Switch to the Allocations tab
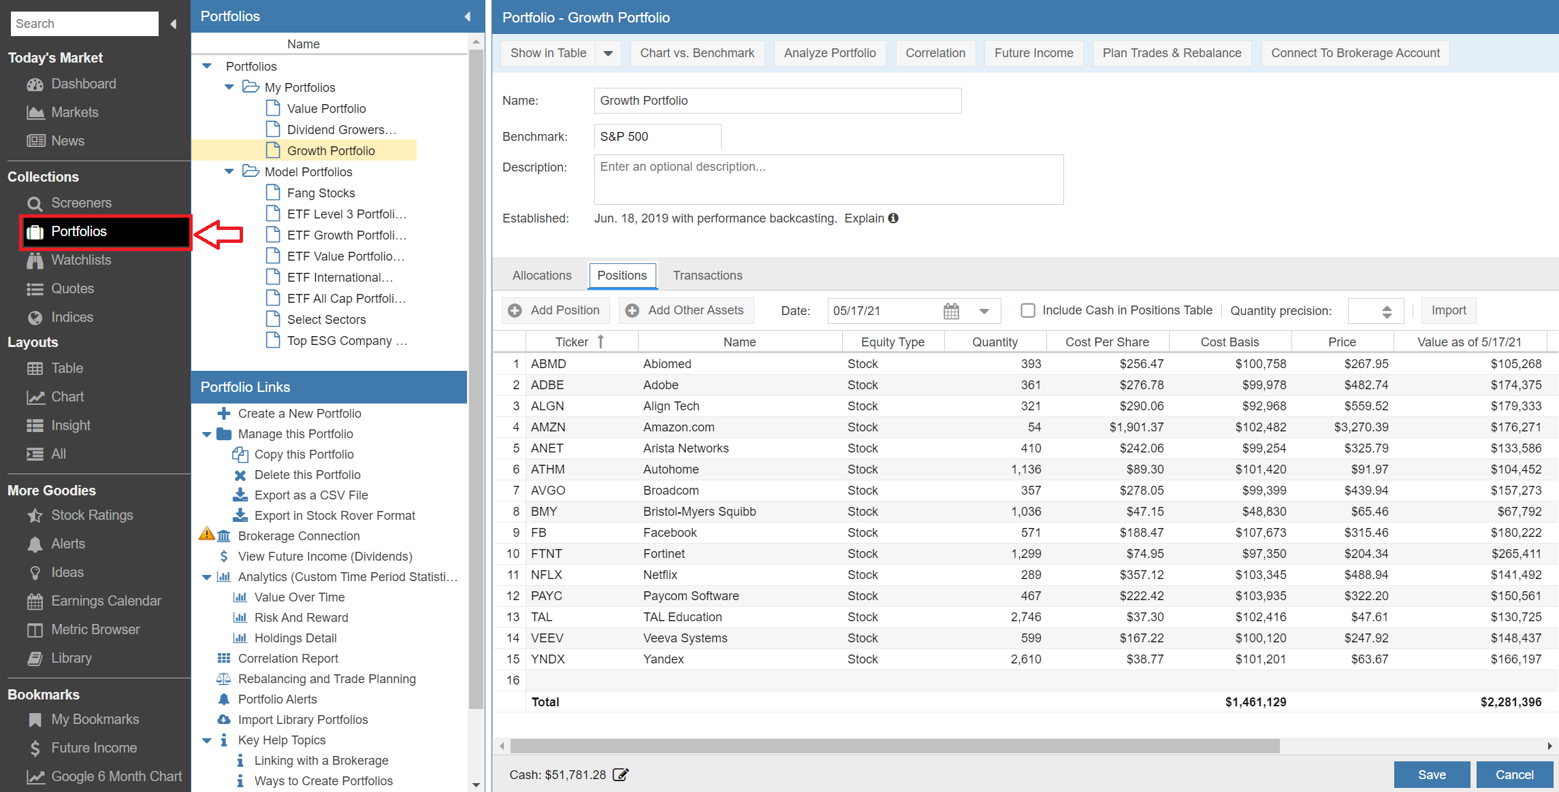 pyautogui.click(x=542, y=276)
